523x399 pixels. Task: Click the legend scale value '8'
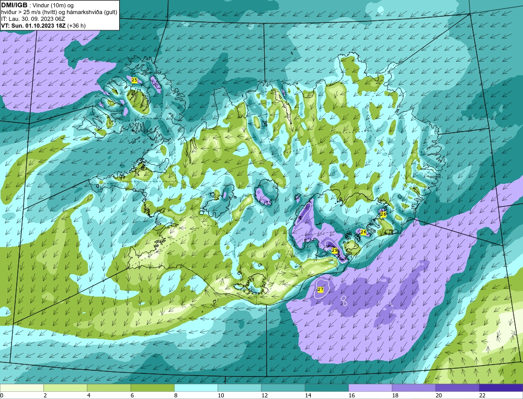176,395
